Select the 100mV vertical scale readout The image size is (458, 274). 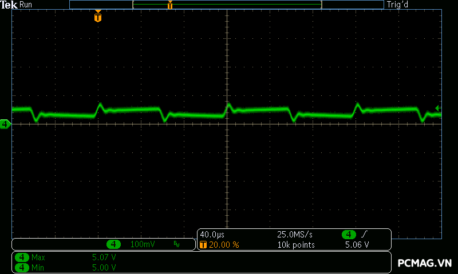tap(143, 244)
